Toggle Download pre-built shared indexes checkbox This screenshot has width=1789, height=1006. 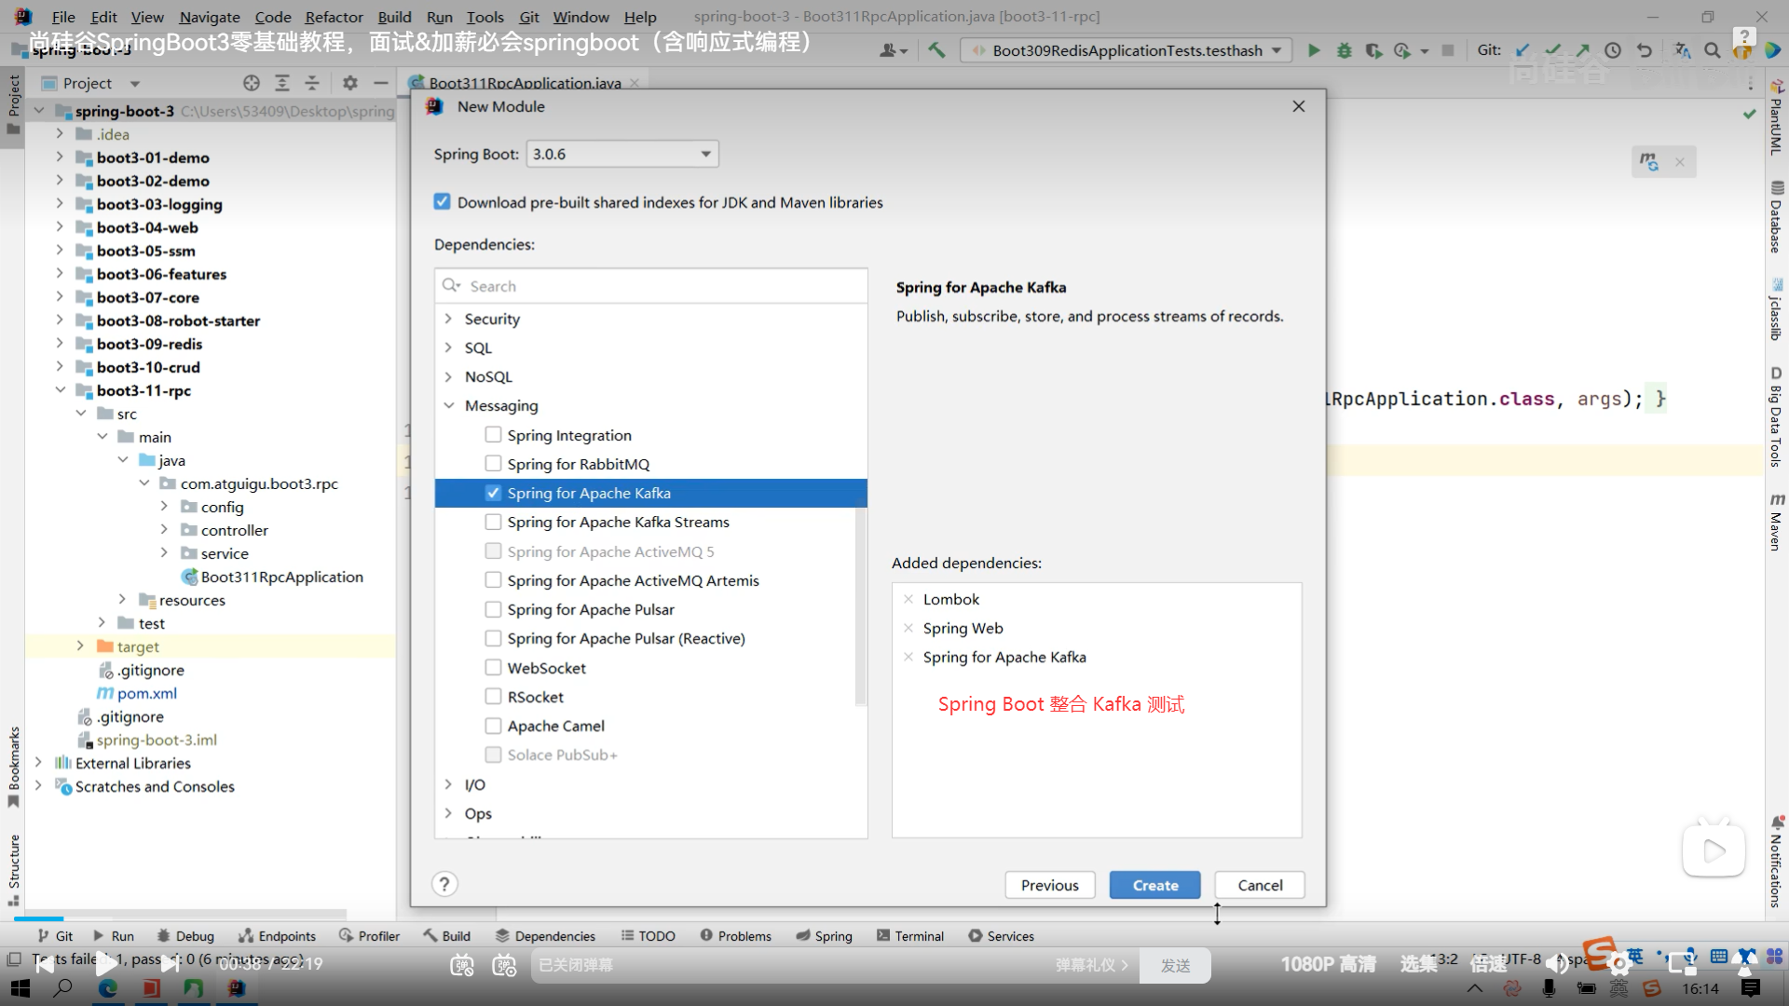[x=443, y=202]
